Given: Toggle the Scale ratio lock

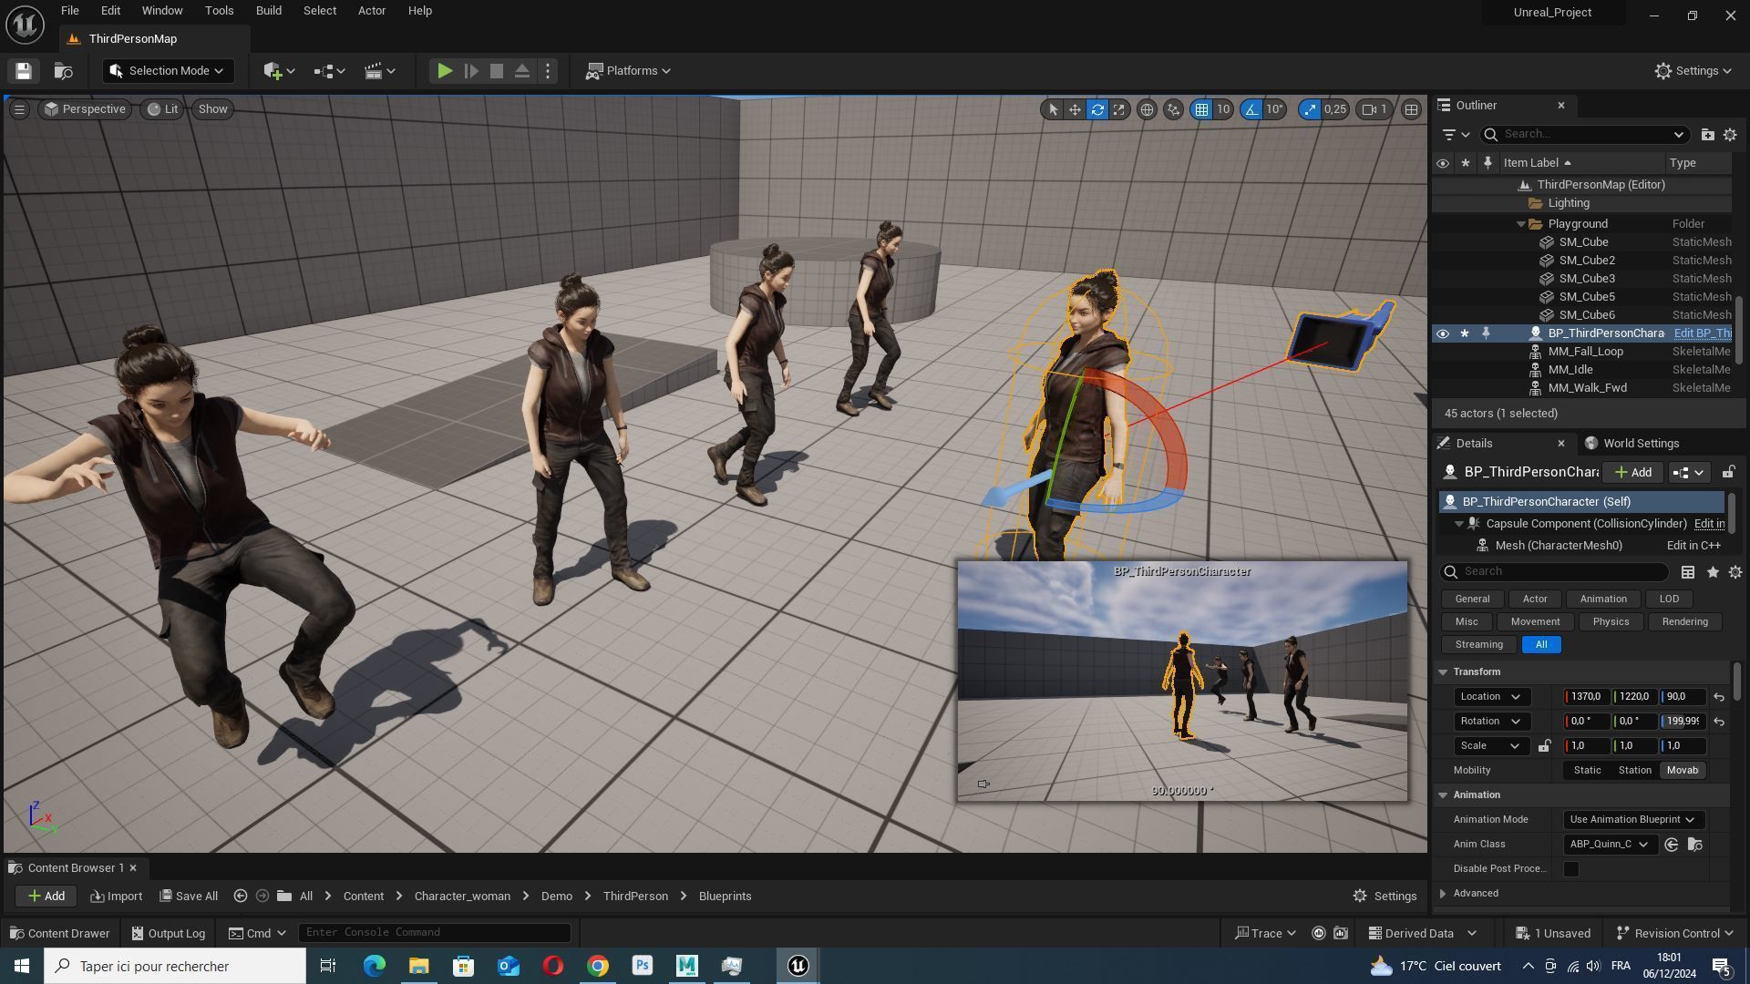Looking at the screenshot, I should point(1544,746).
